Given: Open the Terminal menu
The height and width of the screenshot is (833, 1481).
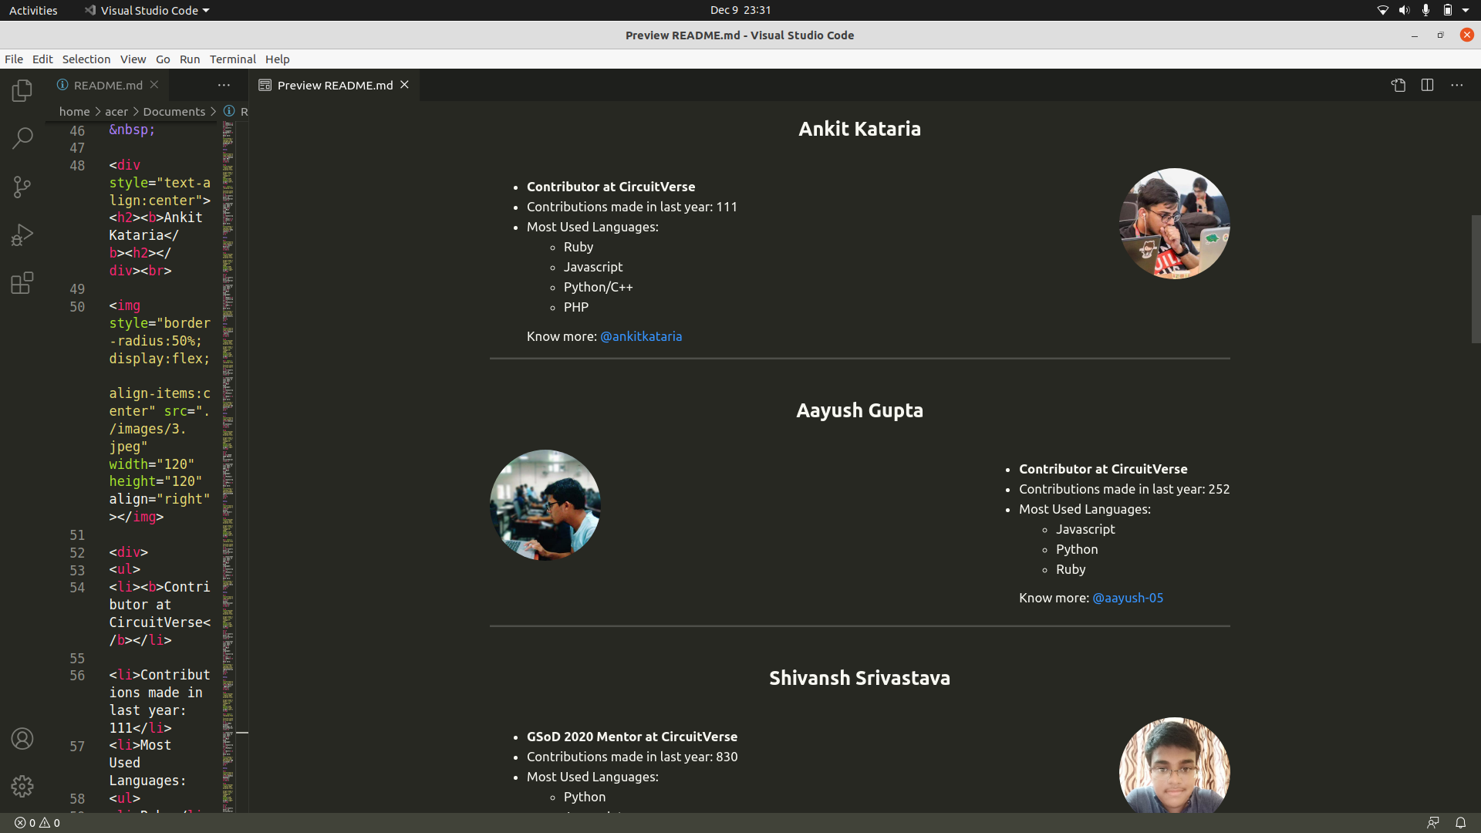Looking at the screenshot, I should point(232,59).
